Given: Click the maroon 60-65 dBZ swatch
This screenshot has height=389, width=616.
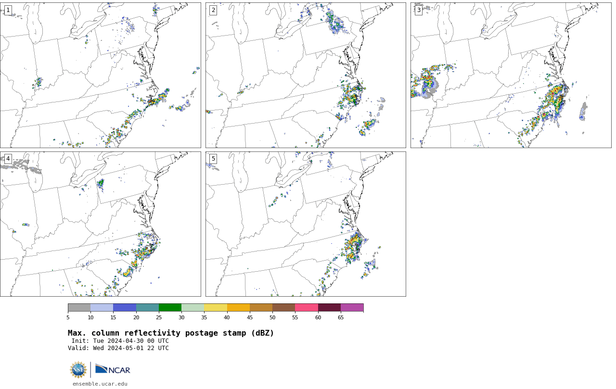Looking at the screenshot, I should click(329, 308).
